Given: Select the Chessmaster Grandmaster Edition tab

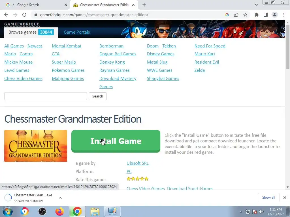Looking at the screenshot, I should point(104,5).
